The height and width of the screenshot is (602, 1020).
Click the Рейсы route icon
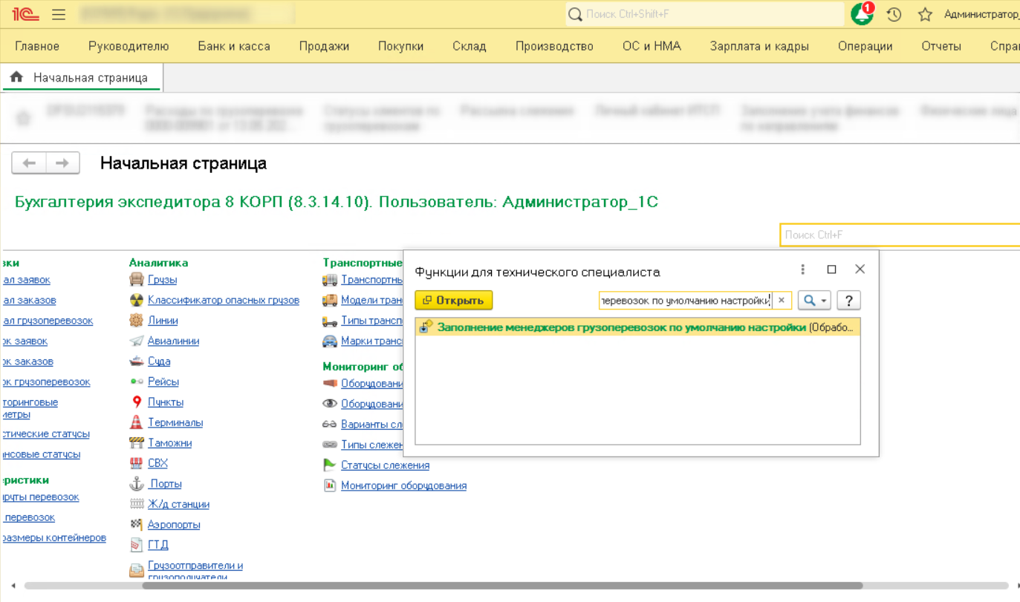pos(137,382)
